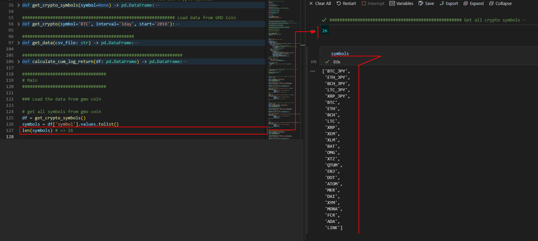Click the Export icon
The height and width of the screenshot is (241, 538).
click(442, 3)
